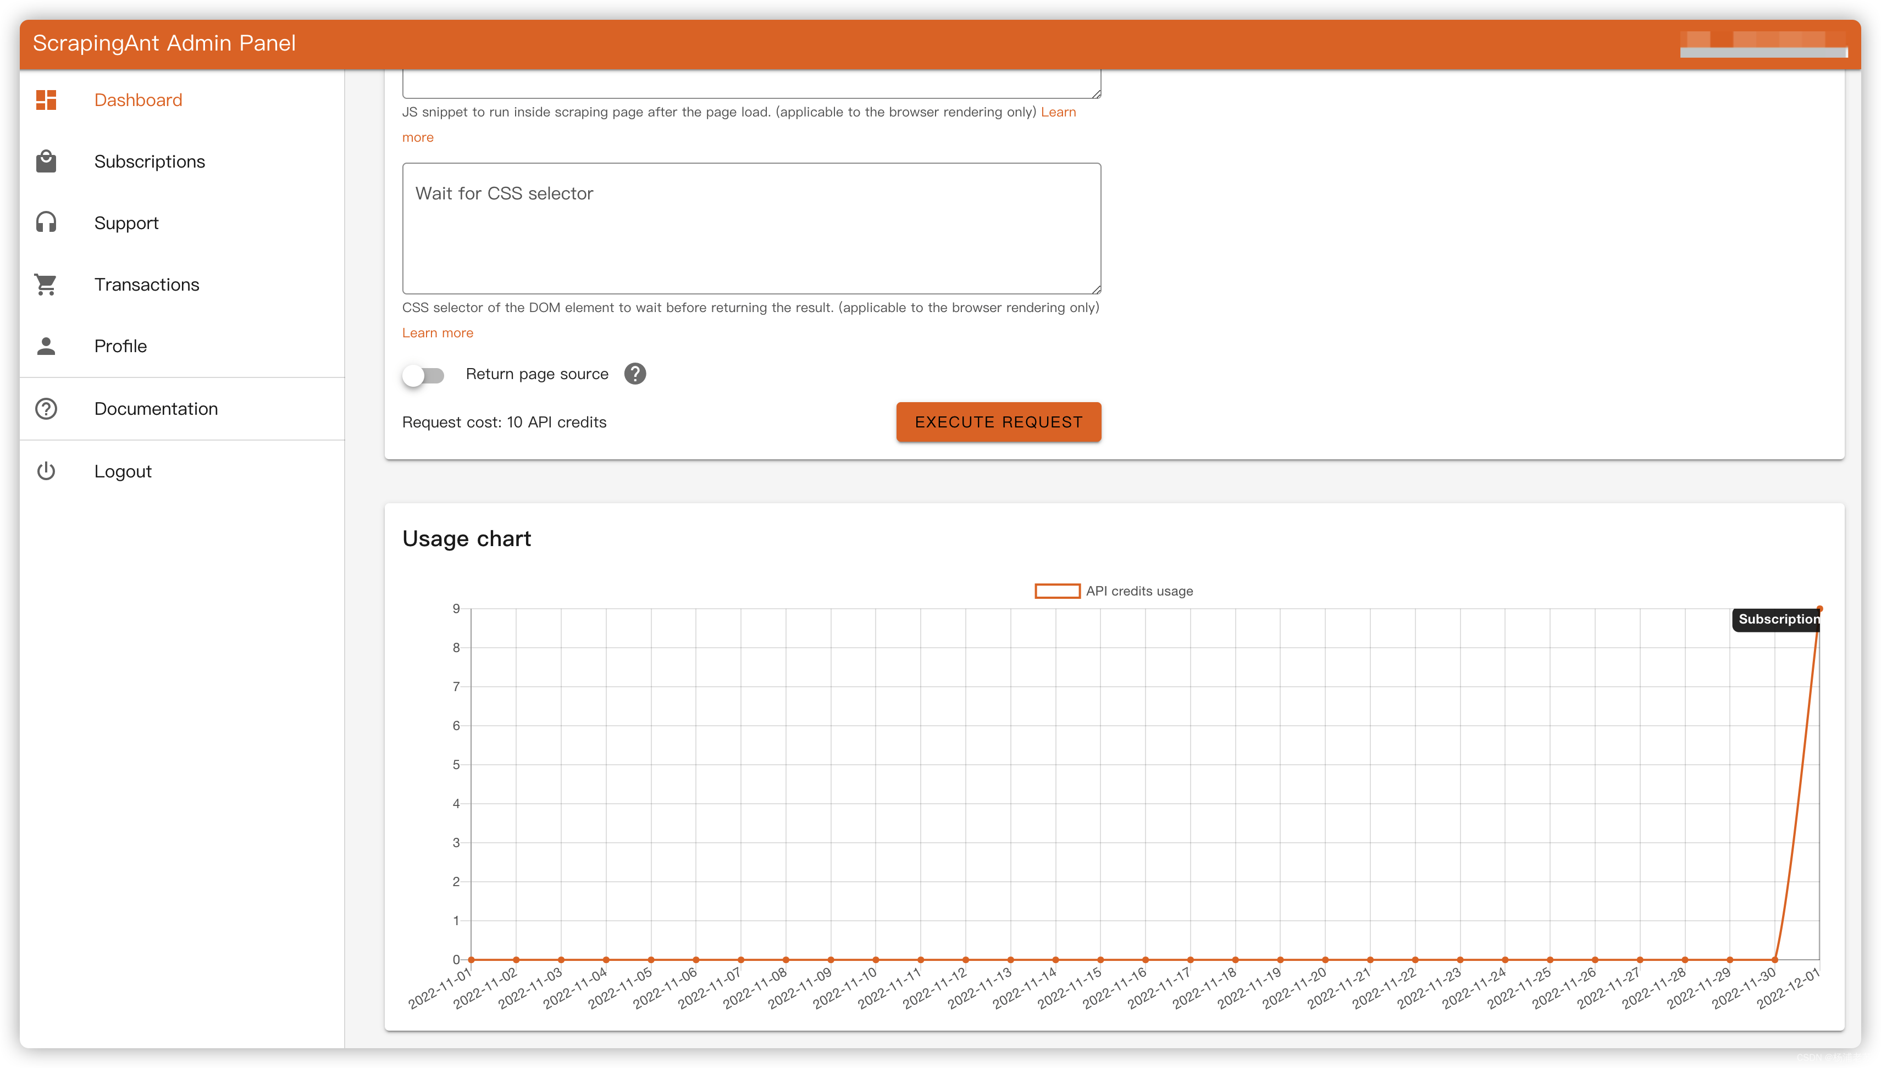Viewport: 1881px width, 1068px height.
Task: Click the Transactions cart icon
Action: (46, 284)
